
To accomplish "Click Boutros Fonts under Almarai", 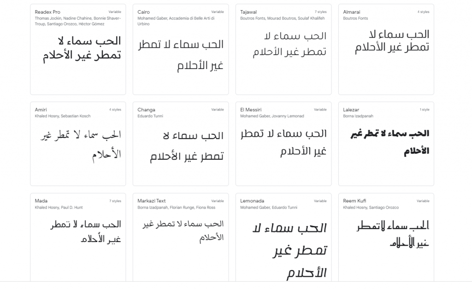I will click(x=355, y=18).
